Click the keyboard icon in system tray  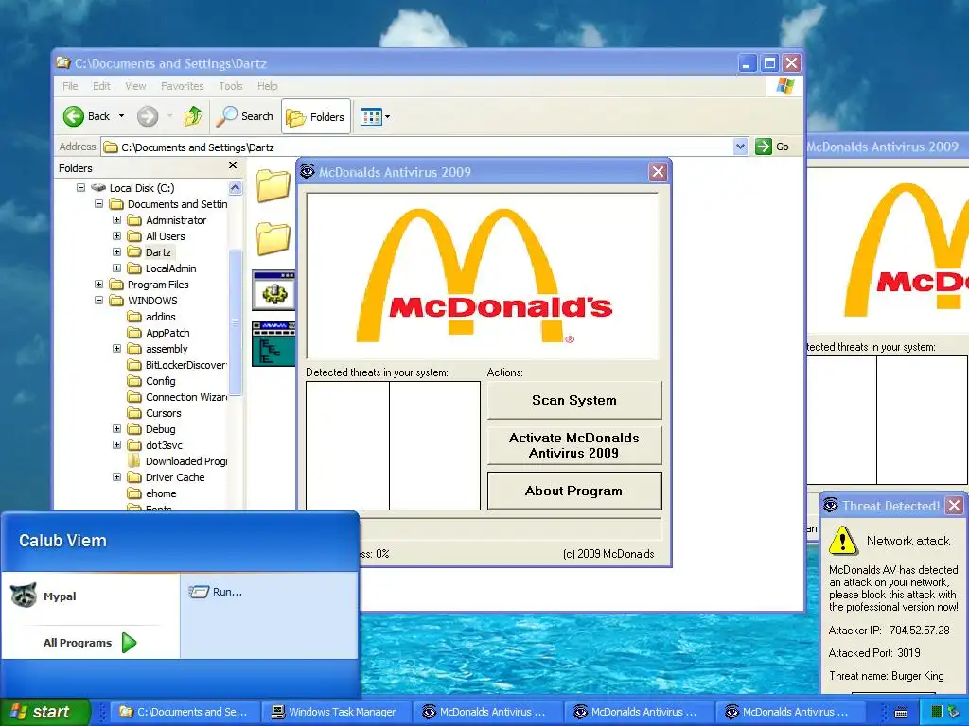click(901, 713)
